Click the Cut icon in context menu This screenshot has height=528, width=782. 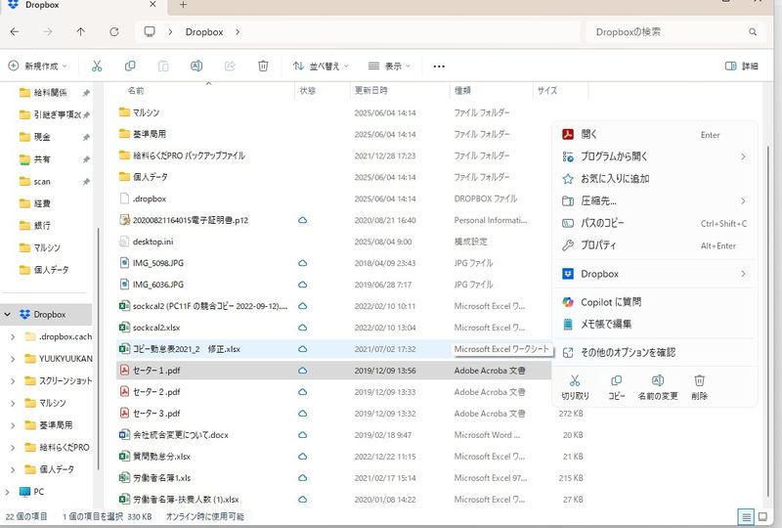point(575,386)
